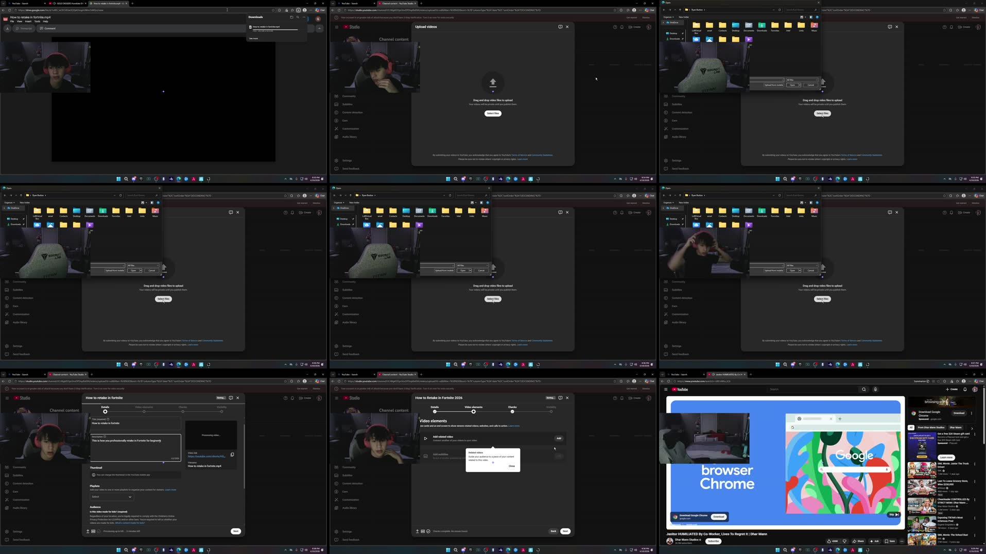
Task: Click the voice search microphone on YouTube
Action: coord(875,389)
